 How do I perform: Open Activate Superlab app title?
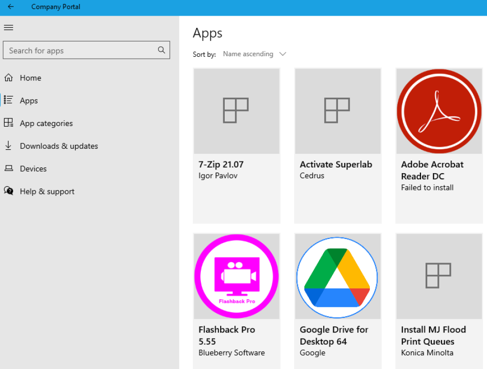point(336,164)
